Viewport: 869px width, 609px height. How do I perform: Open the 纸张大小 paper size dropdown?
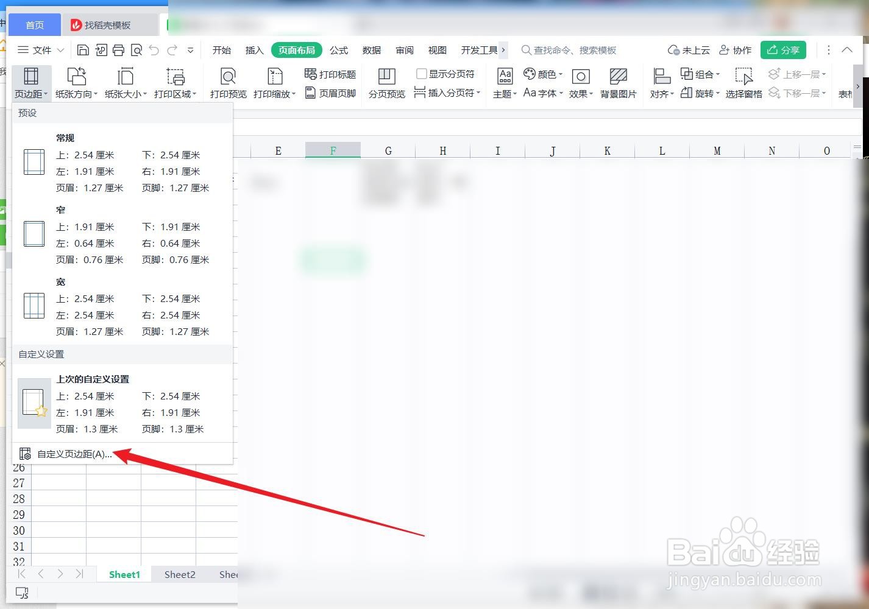pyautogui.click(x=126, y=83)
